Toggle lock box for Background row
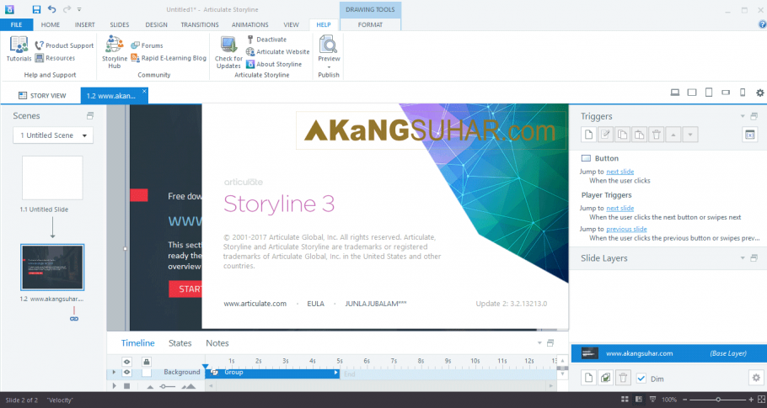The image size is (767, 408). pos(147,373)
